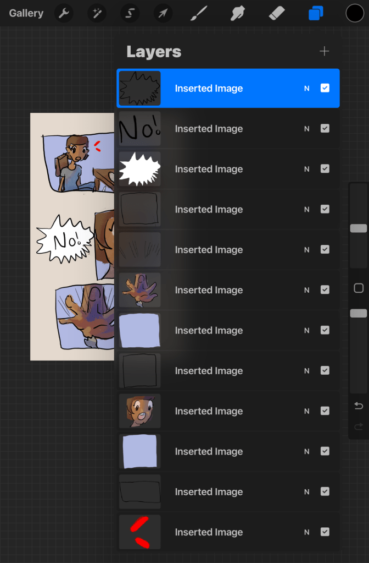Tap the undo arrow on the sidebar
The width and height of the screenshot is (369, 563).
[x=359, y=406]
